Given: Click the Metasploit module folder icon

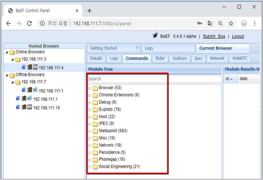Looking at the screenshot, I should 95,131.
